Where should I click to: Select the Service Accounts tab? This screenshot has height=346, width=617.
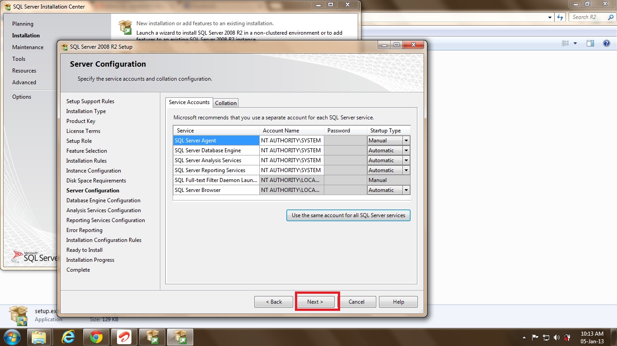pyautogui.click(x=189, y=102)
